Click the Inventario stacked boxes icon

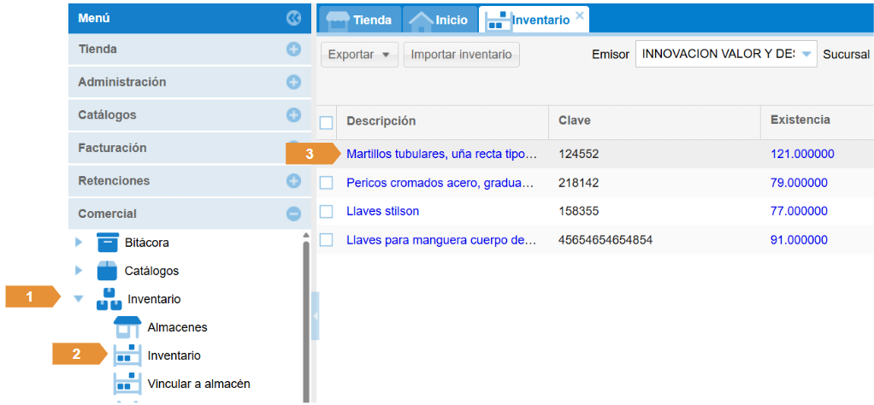click(109, 299)
